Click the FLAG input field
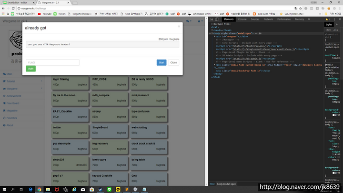 [x=53, y=62]
